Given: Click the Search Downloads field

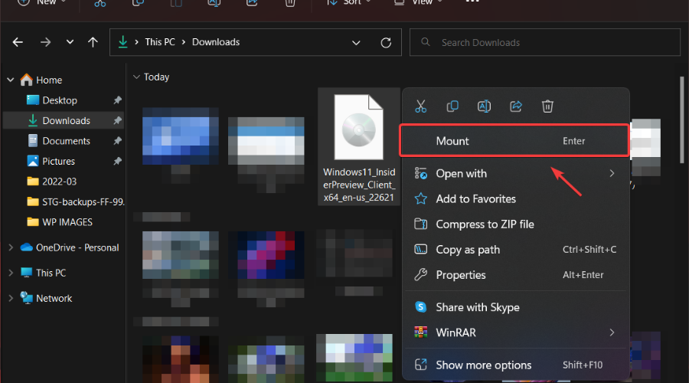Looking at the screenshot, I should [545, 42].
